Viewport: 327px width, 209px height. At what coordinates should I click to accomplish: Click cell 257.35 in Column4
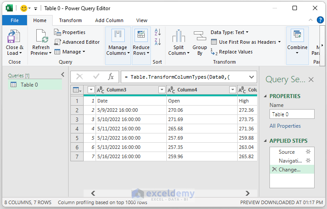202,147
